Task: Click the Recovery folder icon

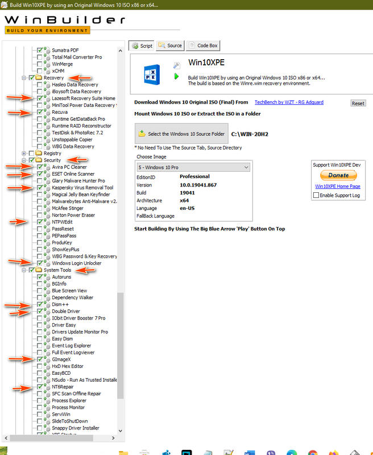Action: tap(39, 77)
